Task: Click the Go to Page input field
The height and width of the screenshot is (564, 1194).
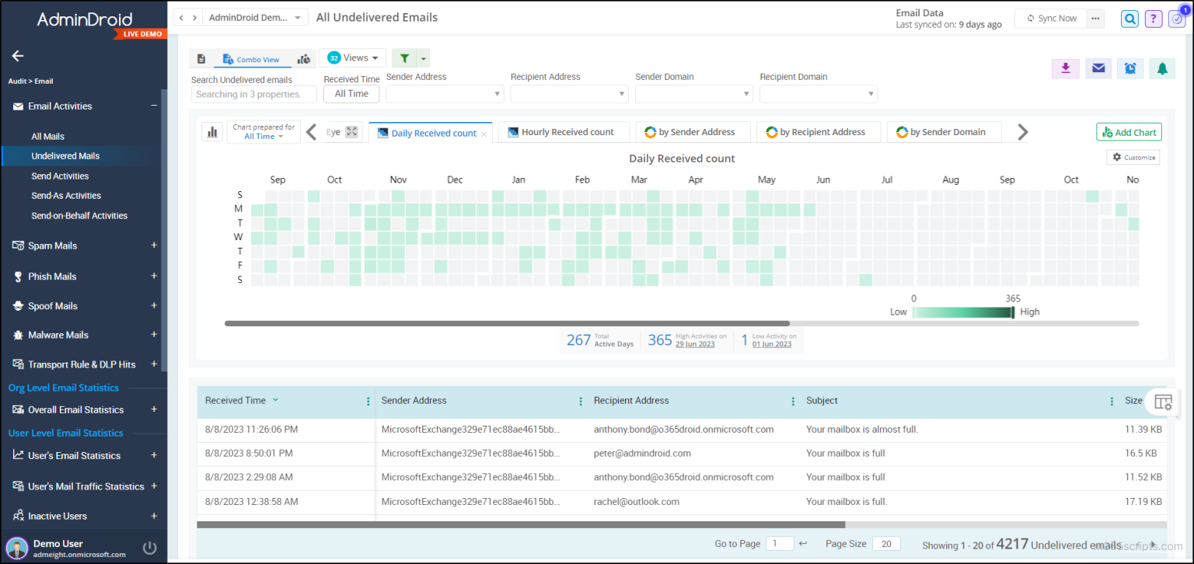Action: 780,543
